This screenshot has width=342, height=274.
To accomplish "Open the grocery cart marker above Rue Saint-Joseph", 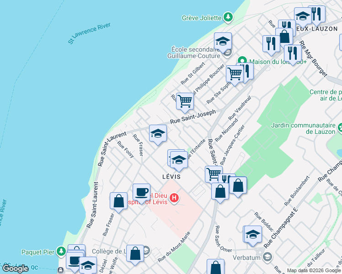I will [185, 101].
